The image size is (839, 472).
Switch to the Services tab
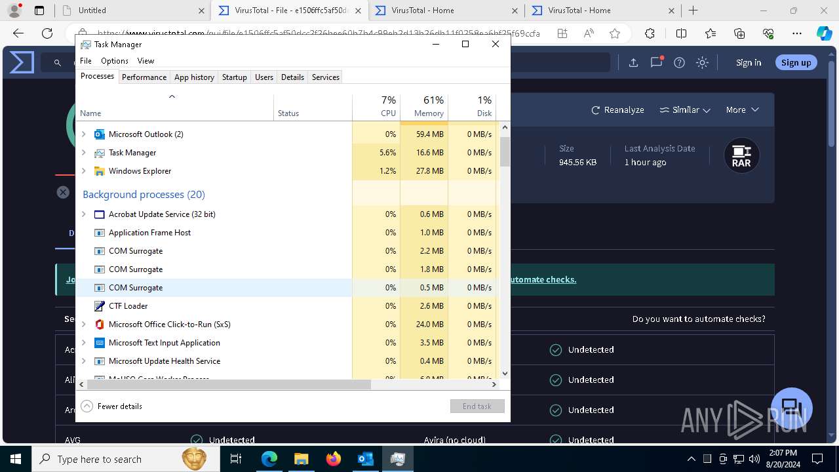point(326,77)
